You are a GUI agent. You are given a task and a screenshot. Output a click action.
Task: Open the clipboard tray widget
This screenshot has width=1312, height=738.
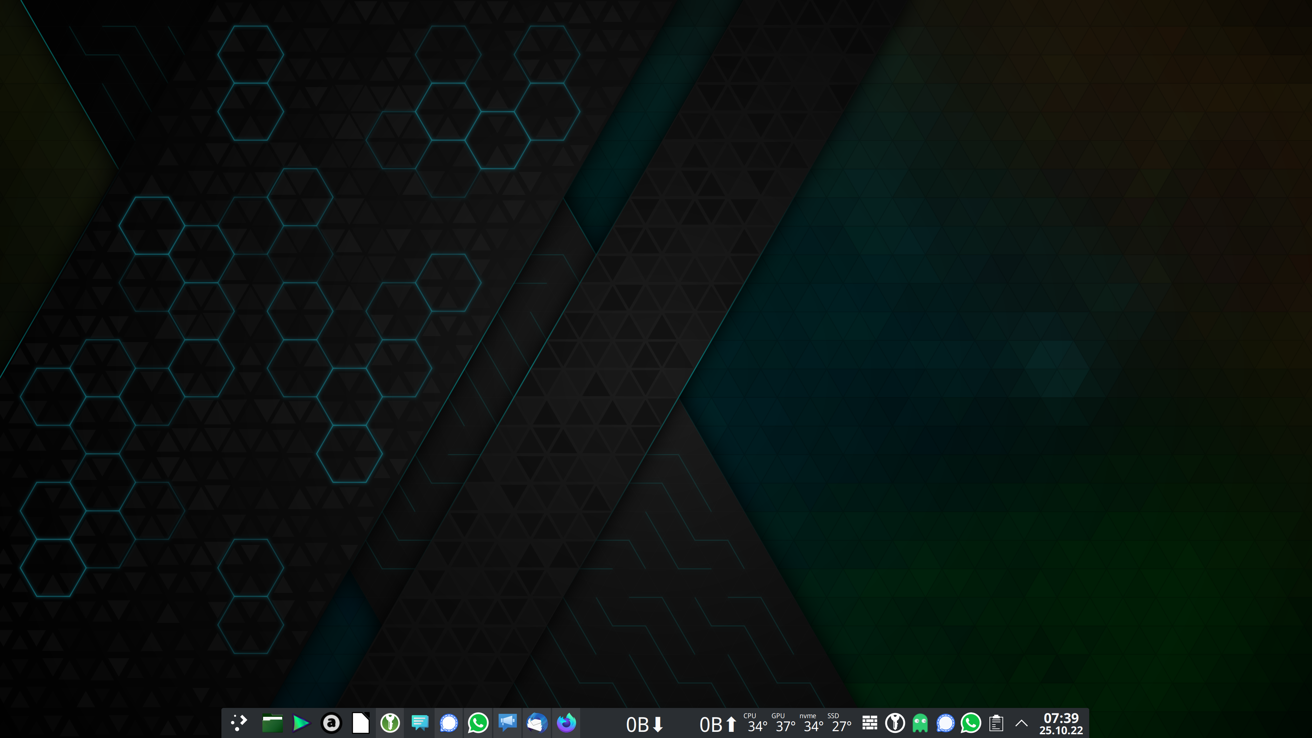pos(996,723)
